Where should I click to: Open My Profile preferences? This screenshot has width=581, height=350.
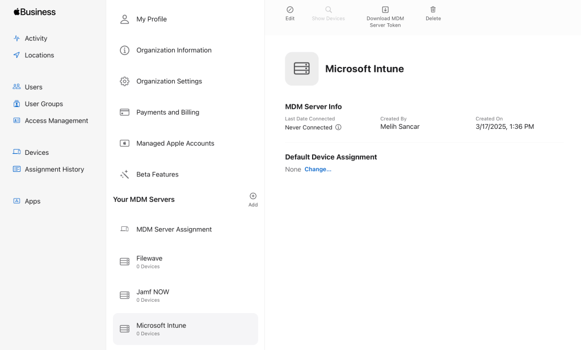coord(151,19)
